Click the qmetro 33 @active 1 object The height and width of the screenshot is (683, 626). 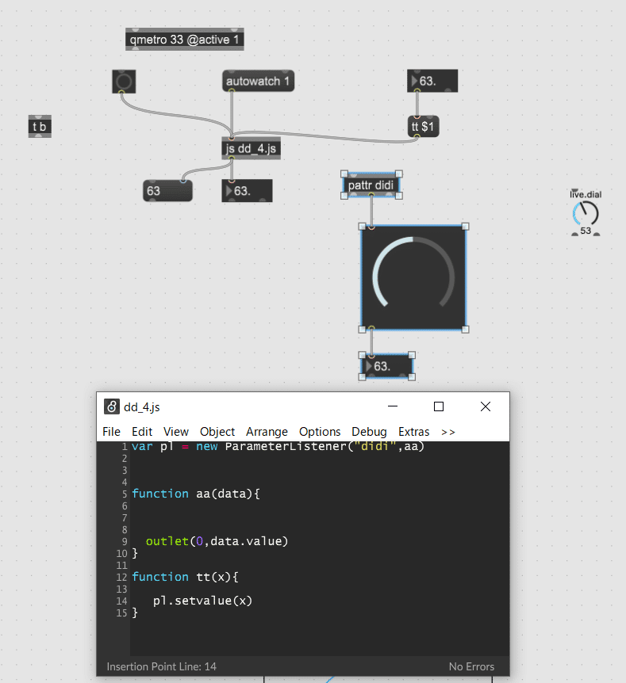[x=185, y=39]
